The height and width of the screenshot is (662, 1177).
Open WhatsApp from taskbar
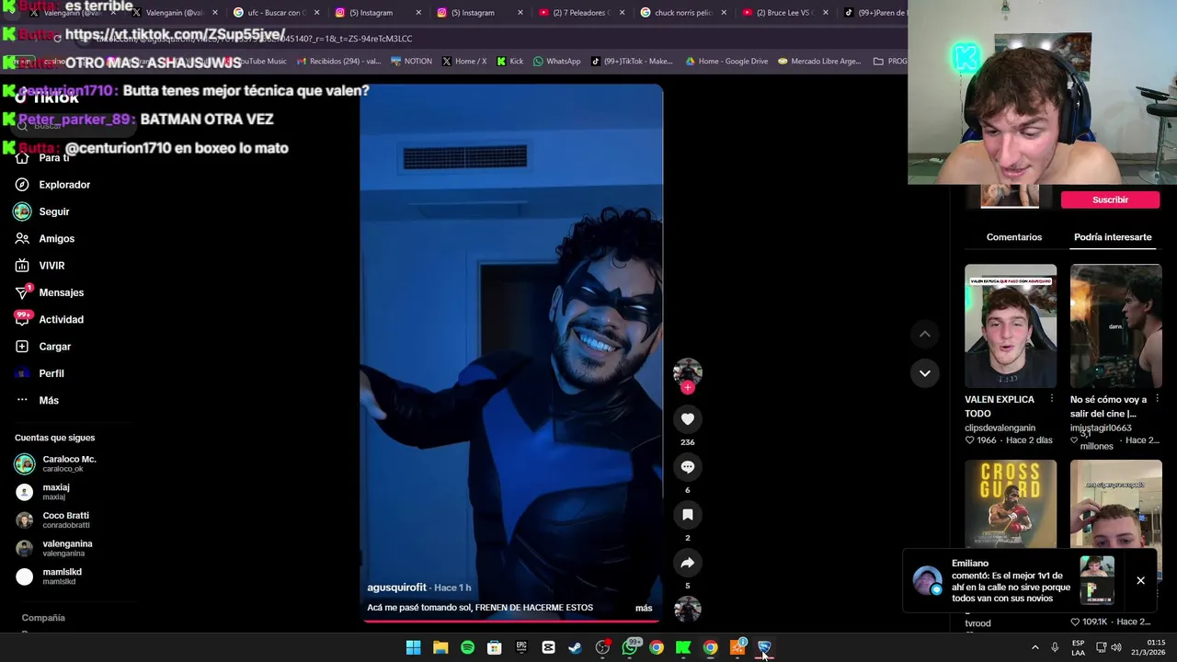point(630,647)
